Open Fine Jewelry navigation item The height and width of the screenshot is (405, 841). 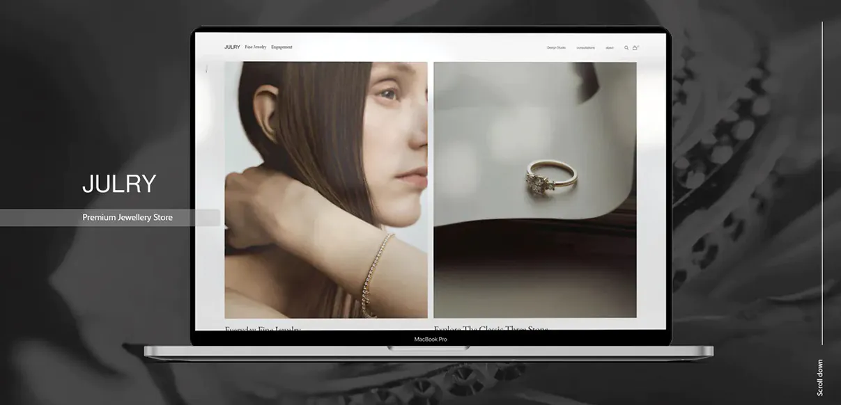(255, 47)
